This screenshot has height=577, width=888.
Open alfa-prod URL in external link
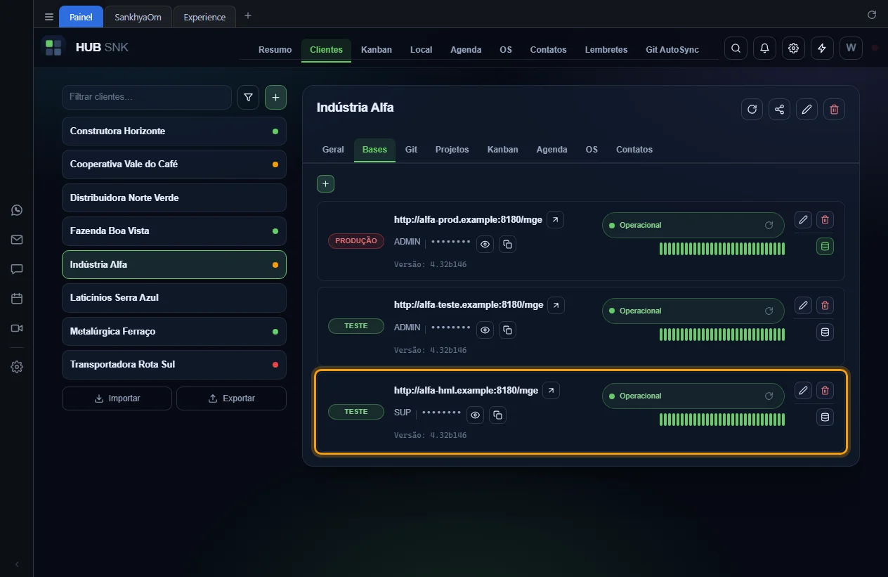[555, 220]
